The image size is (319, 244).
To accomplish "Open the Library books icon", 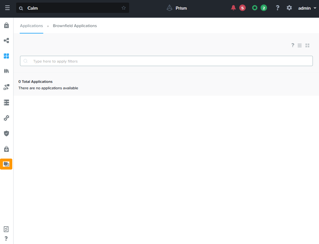I will [6, 71].
